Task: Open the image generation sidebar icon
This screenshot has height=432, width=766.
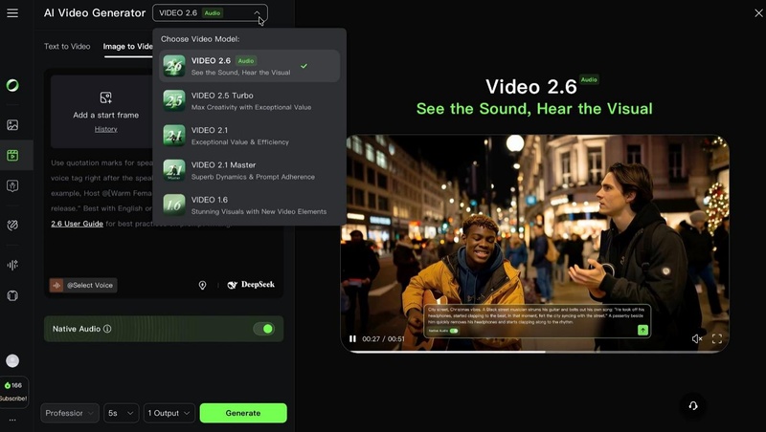Action: 12,125
